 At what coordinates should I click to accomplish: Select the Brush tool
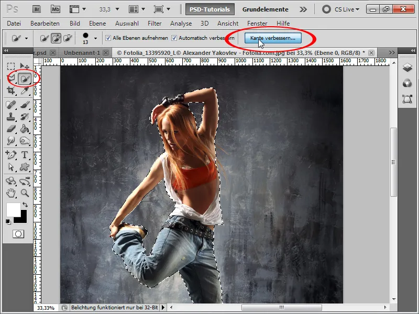(x=25, y=105)
